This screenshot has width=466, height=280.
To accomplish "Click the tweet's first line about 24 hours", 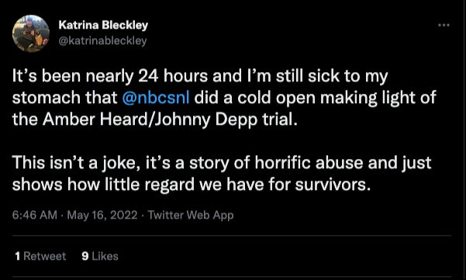I will pyautogui.click(x=200, y=76).
